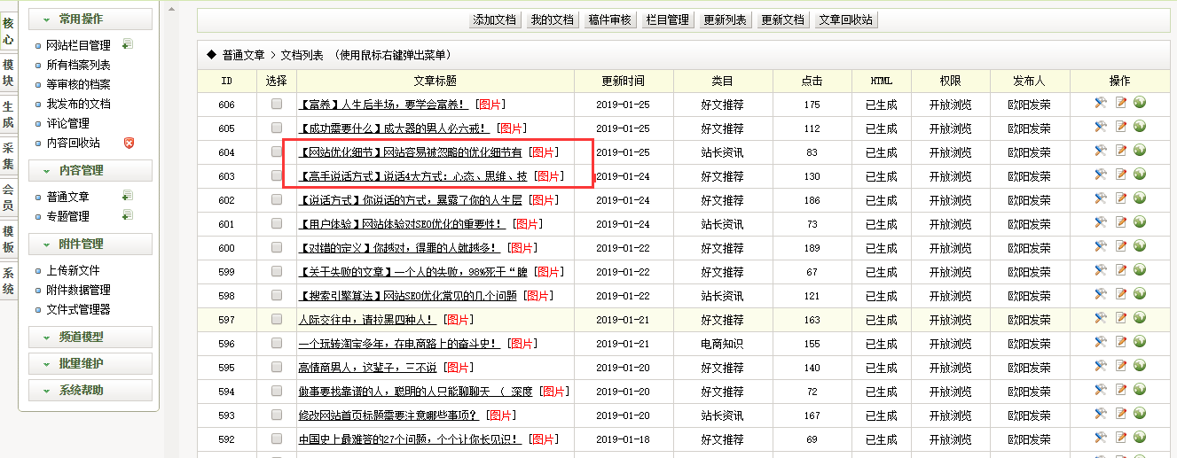Expand the 频道模型 section
The image size is (1177, 458).
click(x=90, y=337)
